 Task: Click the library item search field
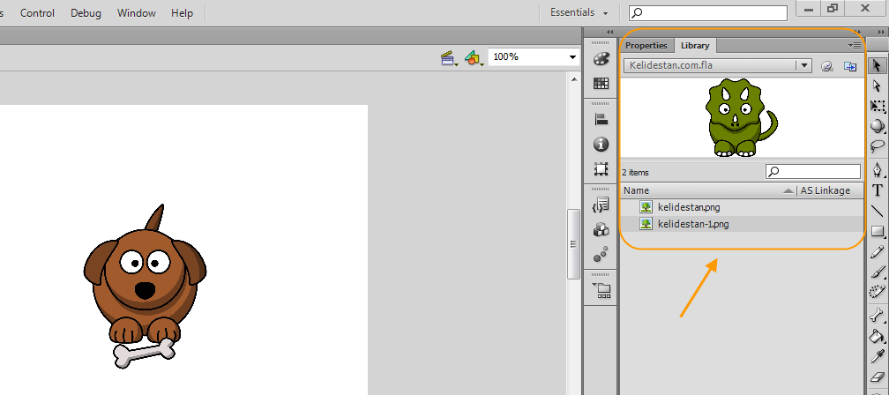coord(813,171)
